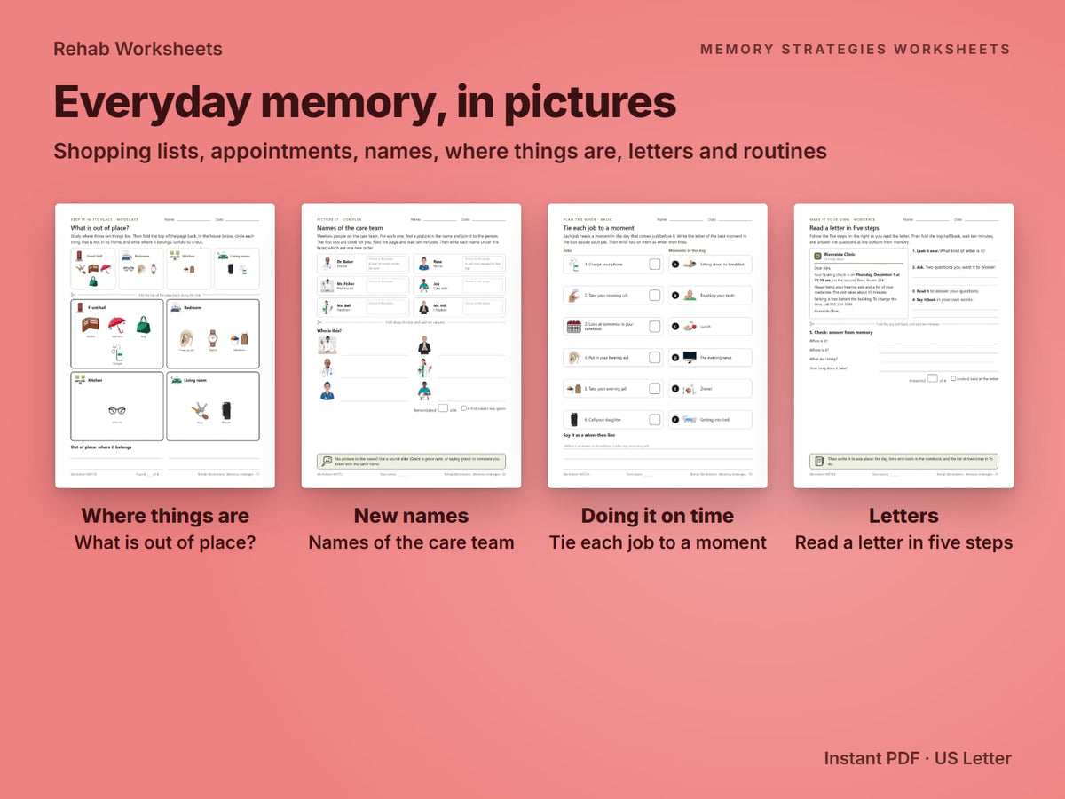
Task: Click the 'Answered' score box of 4
Action: (932, 378)
